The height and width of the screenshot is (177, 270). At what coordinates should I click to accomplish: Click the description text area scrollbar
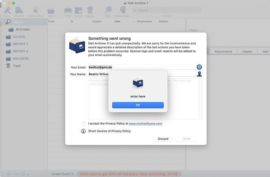(x=200, y=99)
